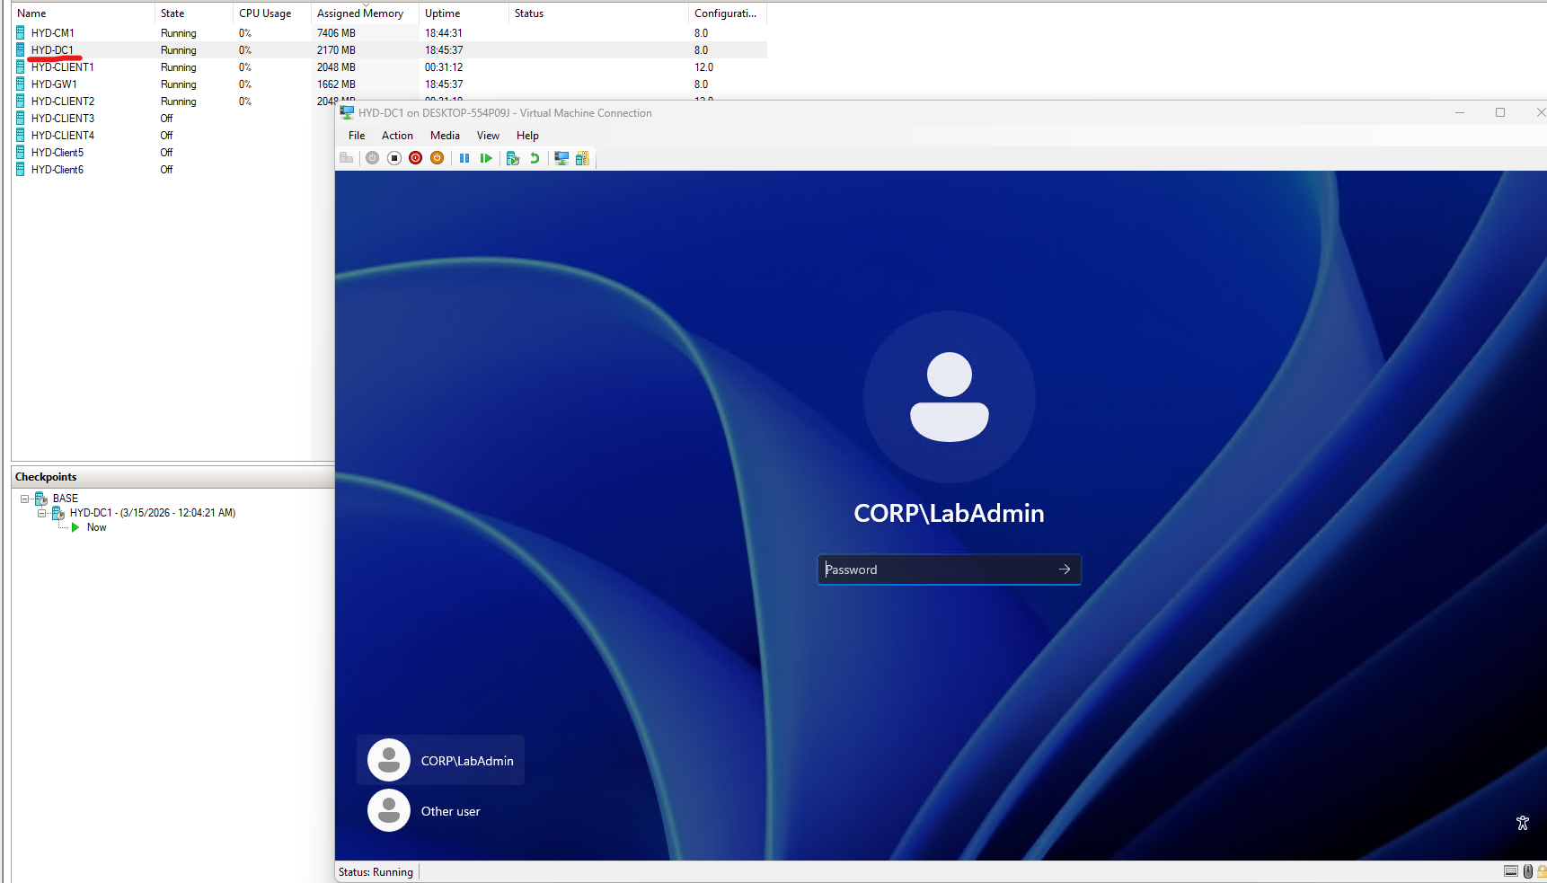
Task: Click the Configuration column header
Action: pos(728,13)
